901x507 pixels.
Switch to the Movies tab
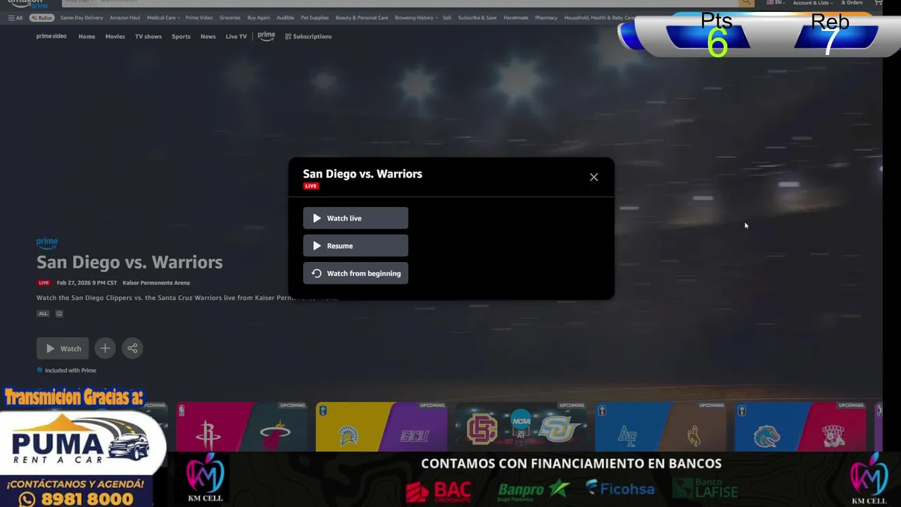(x=115, y=37)
